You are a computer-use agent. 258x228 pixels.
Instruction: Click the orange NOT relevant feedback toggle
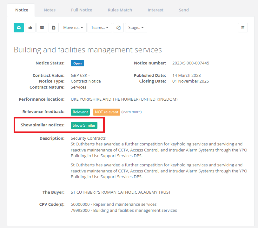click(106, 112)
